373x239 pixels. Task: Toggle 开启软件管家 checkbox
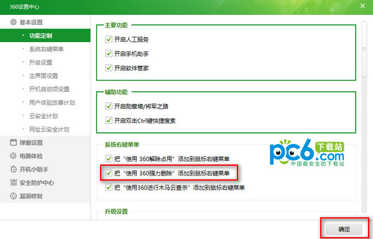109,68
